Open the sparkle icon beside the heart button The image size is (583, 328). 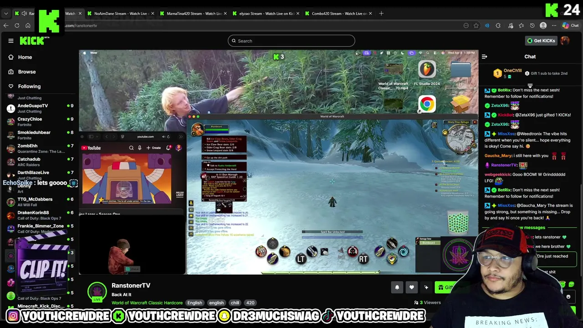(426, 287)
